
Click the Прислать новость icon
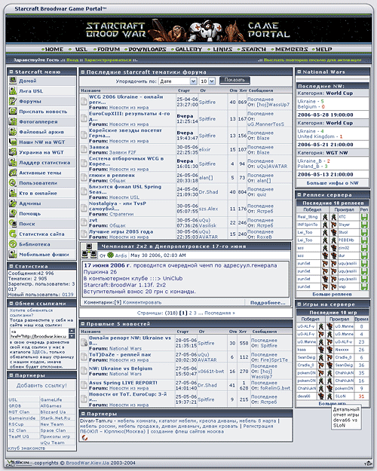click(13, 111)
